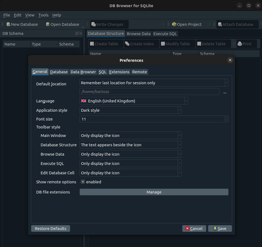Minimize the DB Browser window

pyautogui.click(x=240, y=5)
